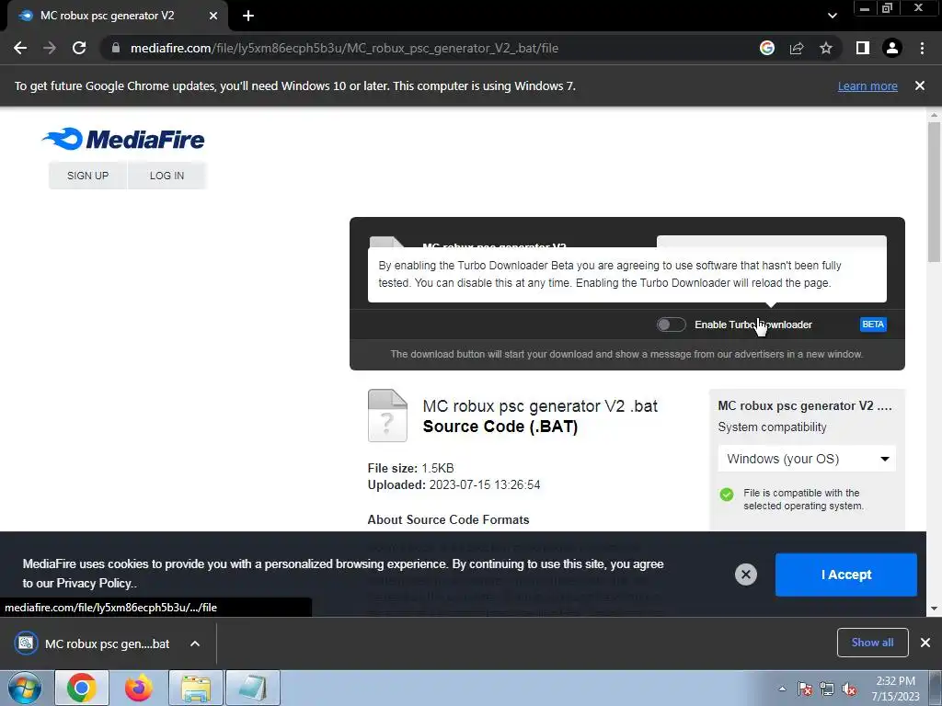Click the 'System compatibility' label
This screenshot has height=706, width=942.
(x=772, y=427)
